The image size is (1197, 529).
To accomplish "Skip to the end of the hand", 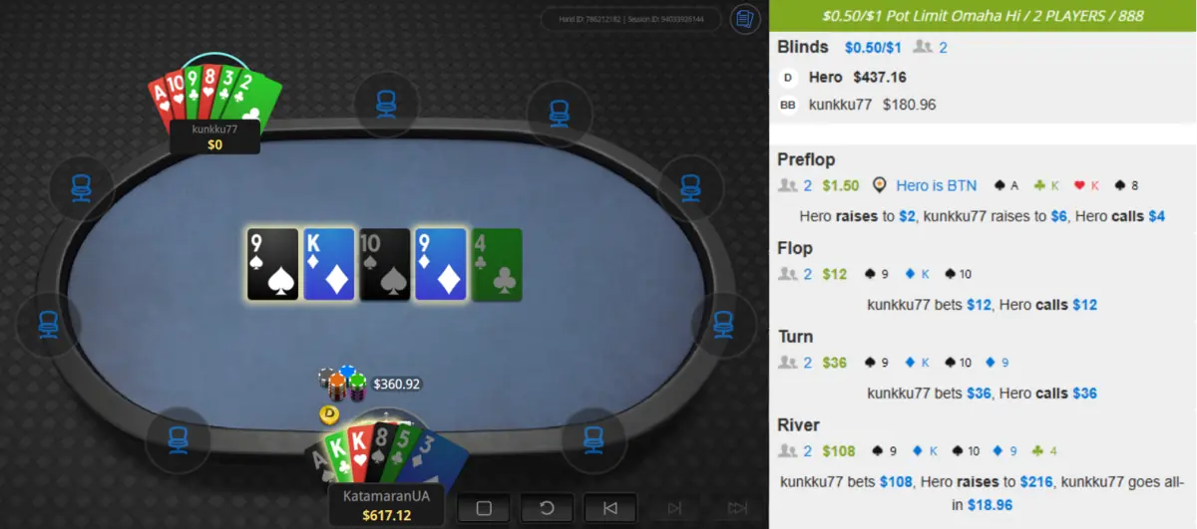I will [x=737, y=508].
